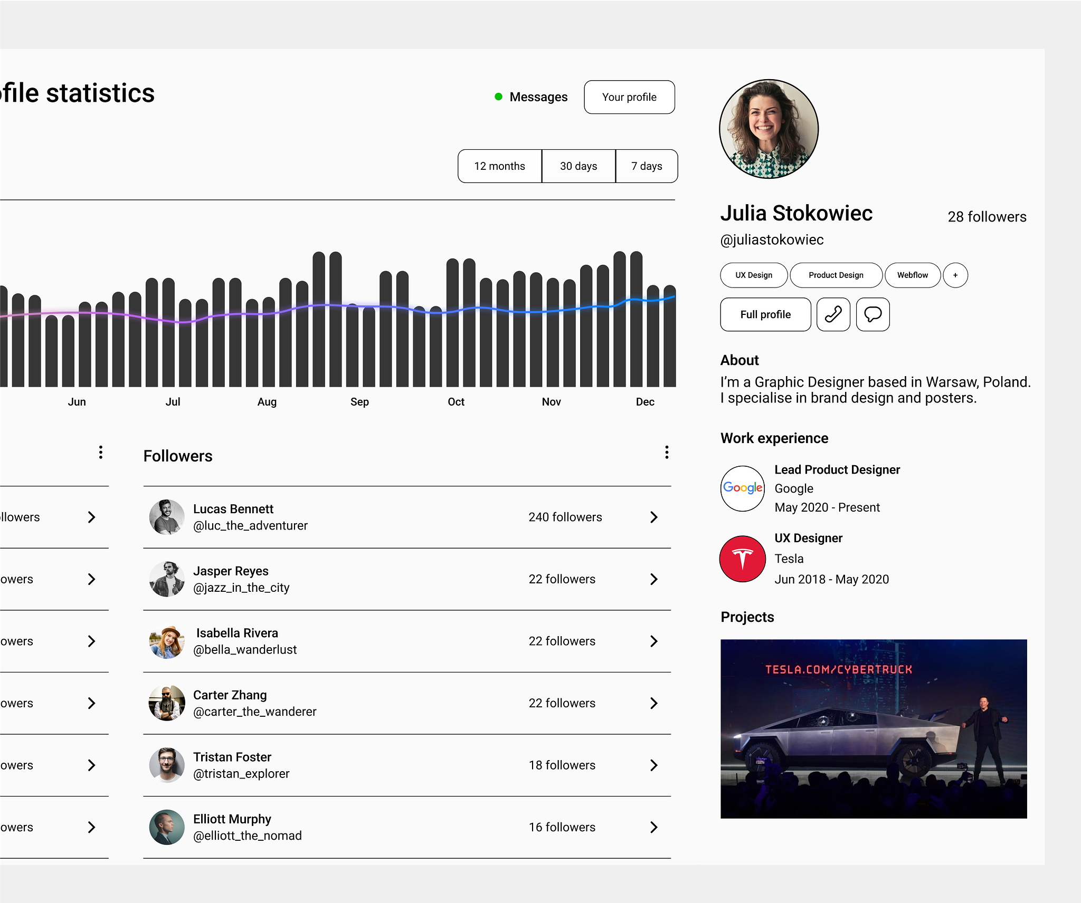Screen dimensions: 1081x903
Task: Select the Product Design tag
Action: pyautogui.click(x=836, y=275)
